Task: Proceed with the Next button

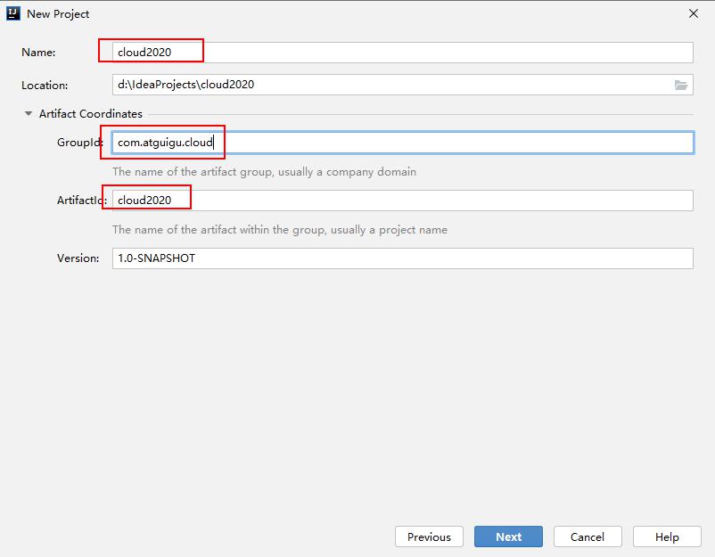Action: [508, 537]
